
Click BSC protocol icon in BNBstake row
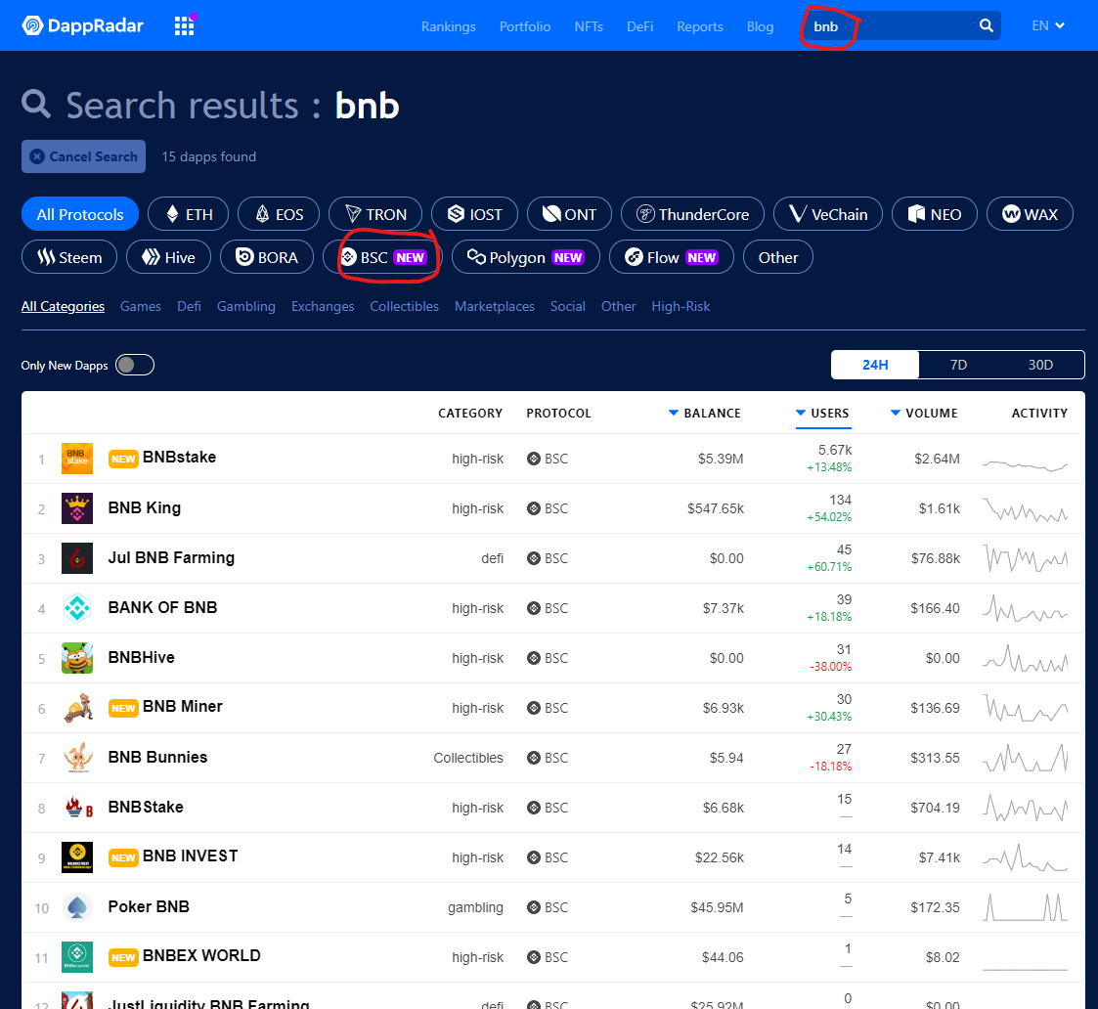click(534, 459)
